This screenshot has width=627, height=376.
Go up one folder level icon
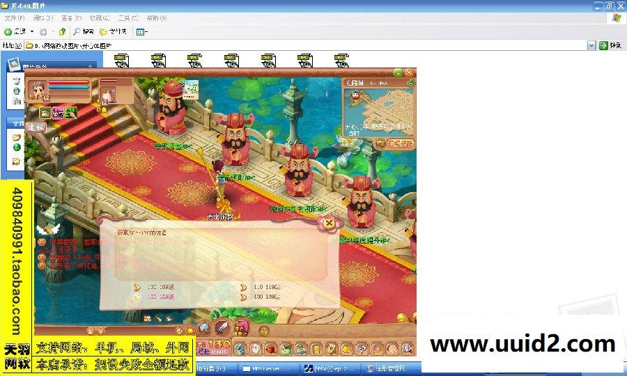click(63, 31)
